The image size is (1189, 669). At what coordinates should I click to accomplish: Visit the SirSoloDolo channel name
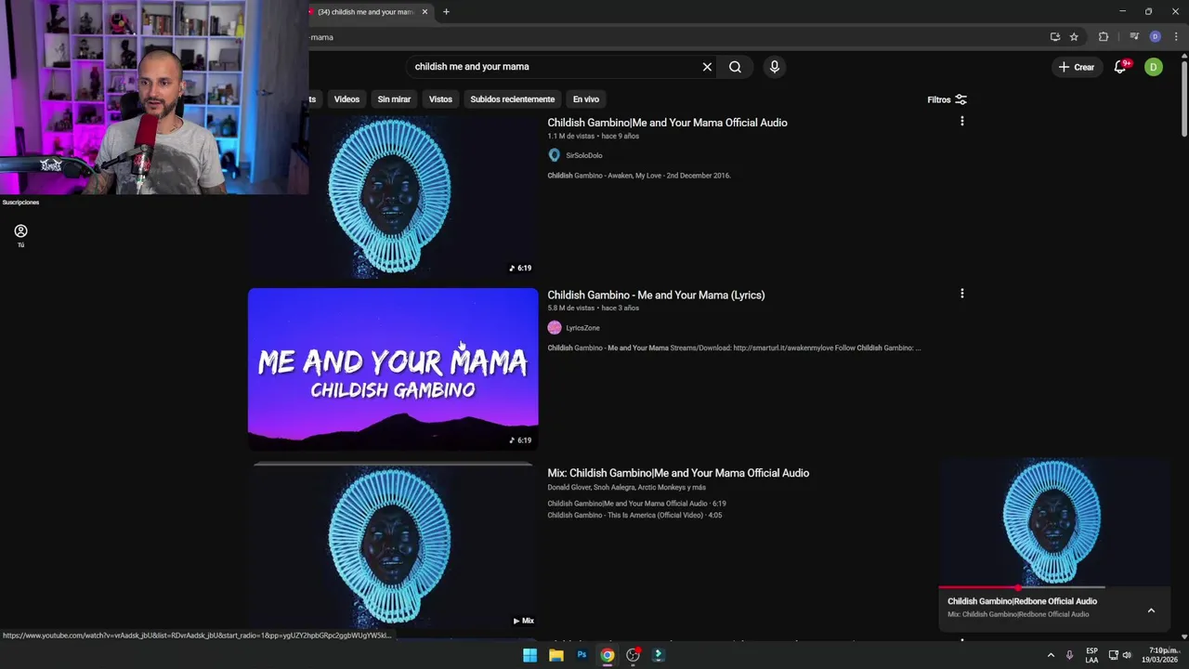click(584, 155)
